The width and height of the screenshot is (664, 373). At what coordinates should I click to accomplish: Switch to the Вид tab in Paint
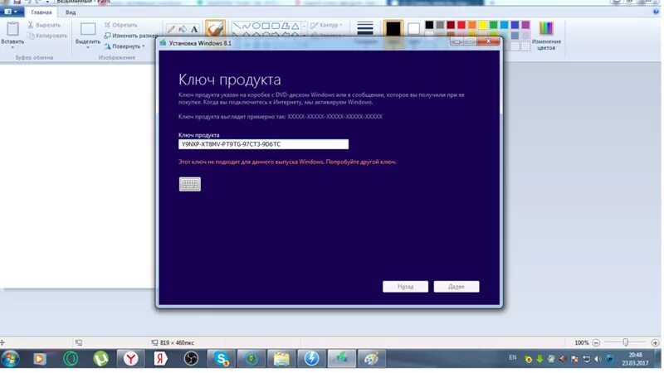(71, 12)
